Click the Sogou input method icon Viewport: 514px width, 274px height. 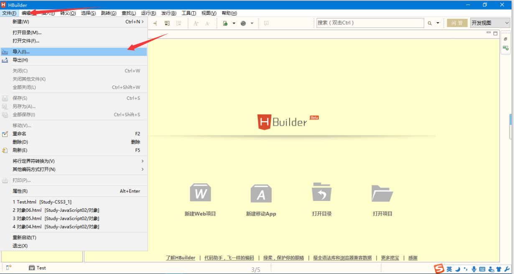click(439, 269)
